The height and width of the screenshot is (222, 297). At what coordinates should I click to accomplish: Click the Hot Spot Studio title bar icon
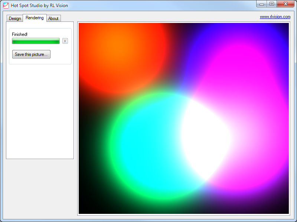pos(6,6)
